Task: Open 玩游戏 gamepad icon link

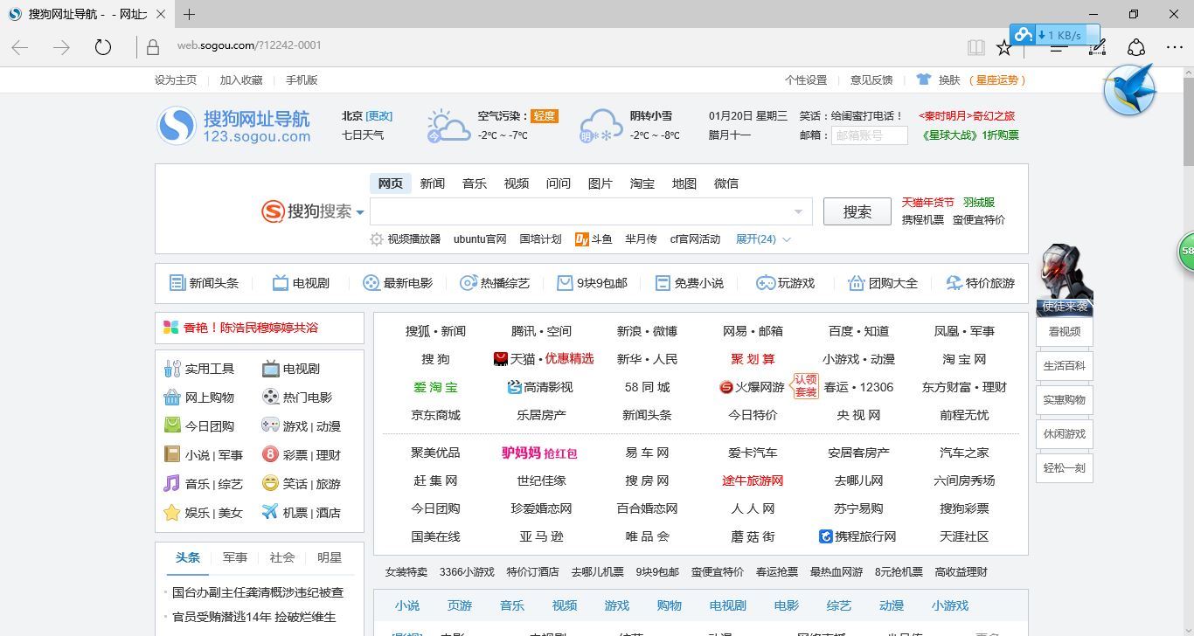Action: (785, 283)
